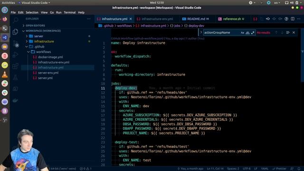Open the Remote Explorer view
This screenshot has height=171, width=304.
click(x=15, y=89)
